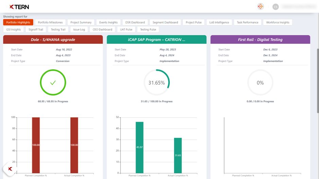Open the Testing Trail report
This screenshot has width=319, height=179.
tap(58, 29)
